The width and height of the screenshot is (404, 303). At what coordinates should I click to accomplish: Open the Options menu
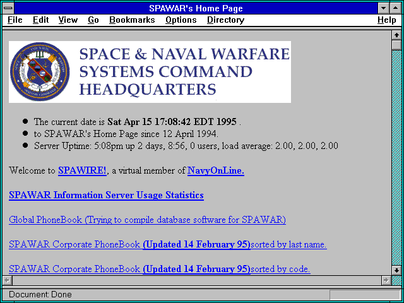pyautogui.click(x=181, y=20)
